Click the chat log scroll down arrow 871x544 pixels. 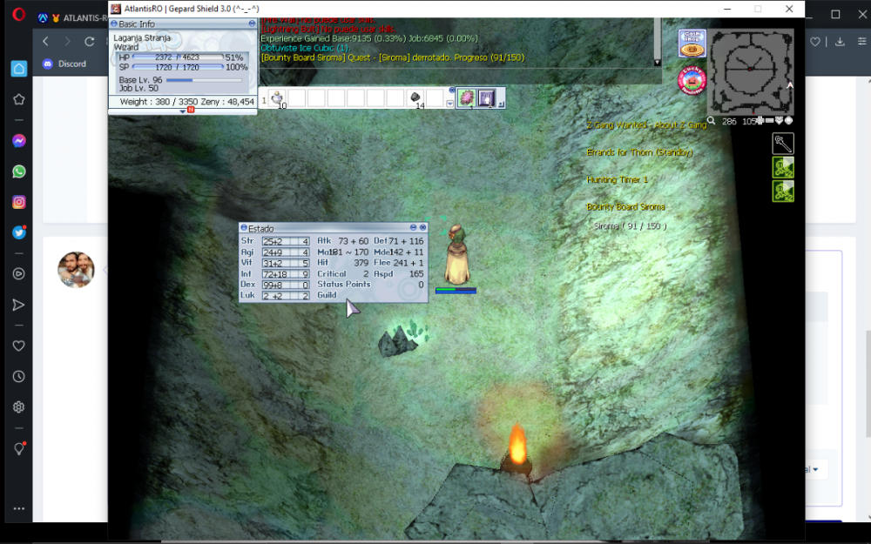[x=658, y=62]
